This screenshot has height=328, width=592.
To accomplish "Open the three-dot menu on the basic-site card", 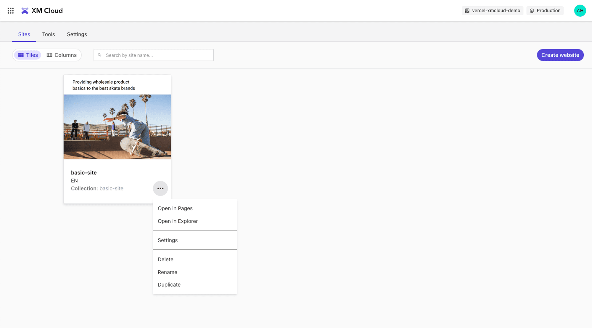I will tap(160, 188).
